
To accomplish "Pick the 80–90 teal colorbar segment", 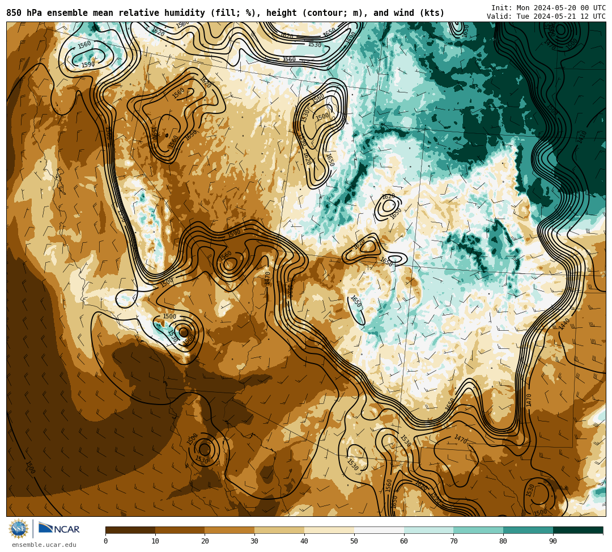I will point(528,530).
